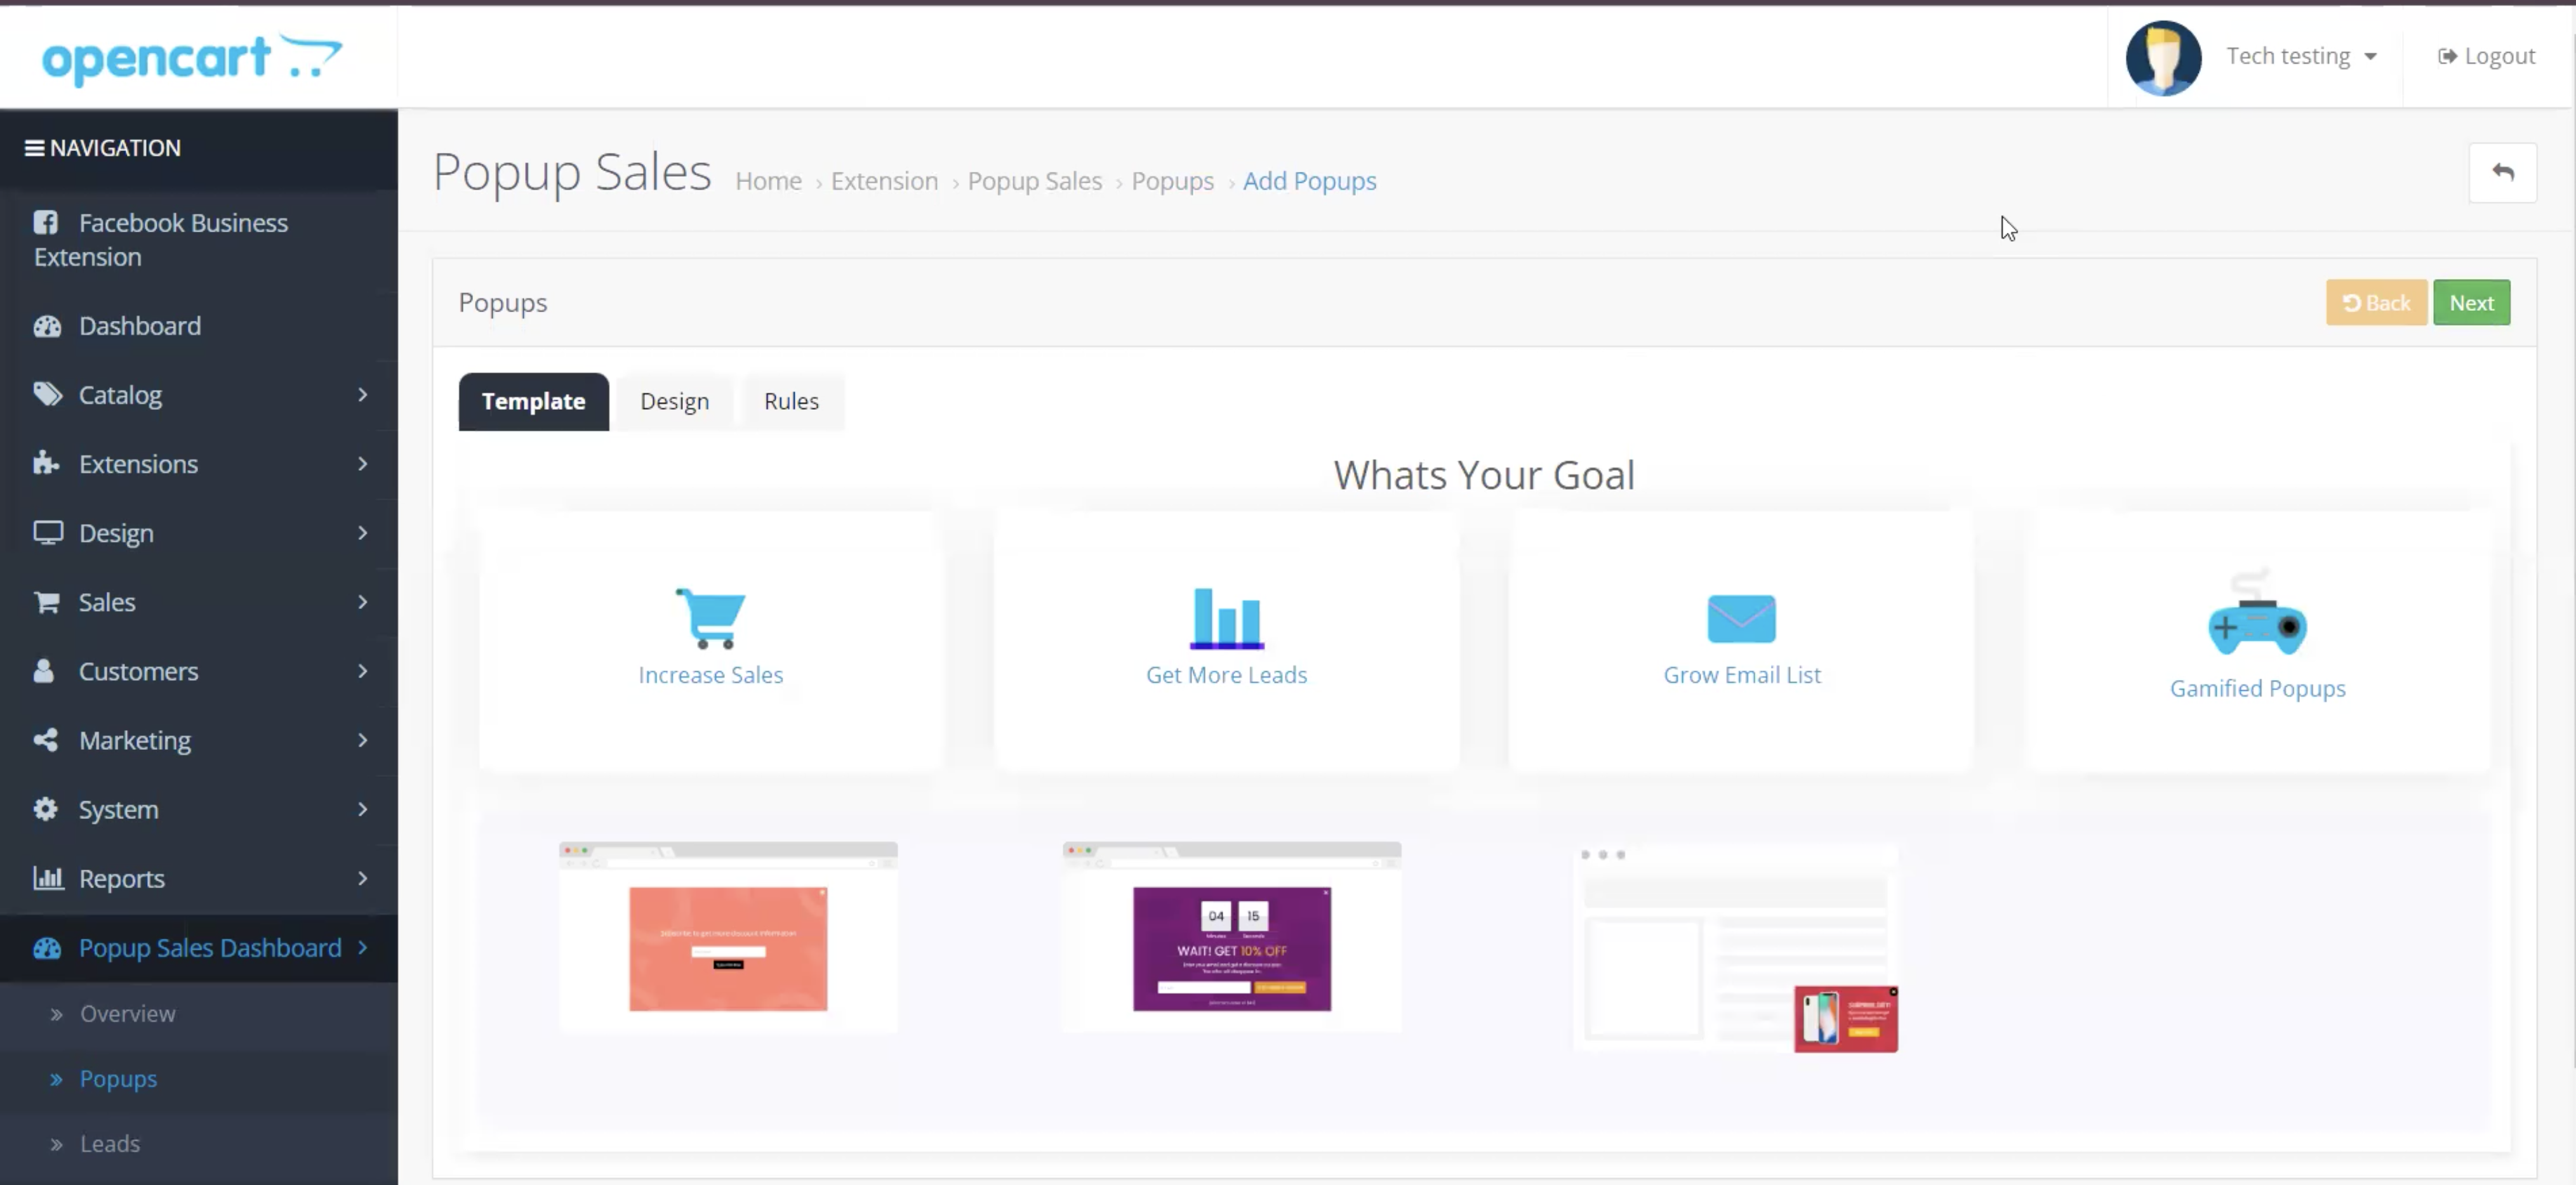The height and width of the screenshot is (1185, 2576).
Task: Click the Grow Email List goal label
Action: (x=1742, y=676)
